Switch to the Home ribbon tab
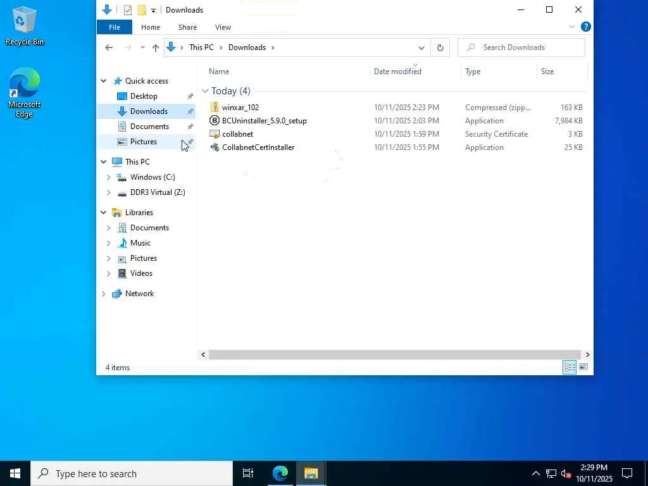Image resolution: width=648 pixels, height=486 pixels. pyautogui.click(x=151, y=27)
